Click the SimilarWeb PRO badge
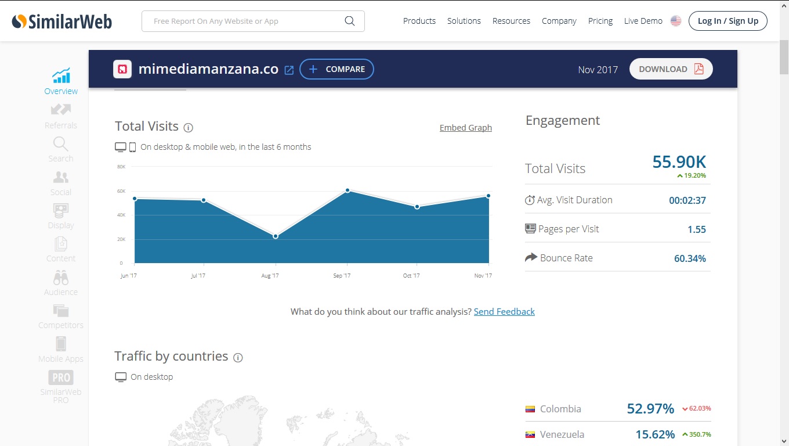Image resolution: width=789 pixels, height=446 pixels. coord(61,377)
